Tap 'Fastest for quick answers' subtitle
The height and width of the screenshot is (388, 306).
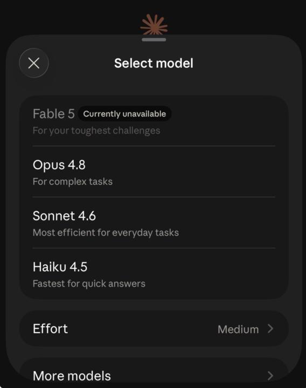pyautogui.click(x=89, y=283)
